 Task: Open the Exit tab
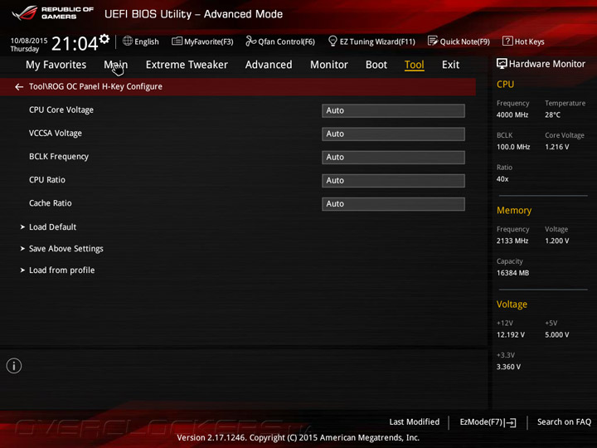pos(450,65)
